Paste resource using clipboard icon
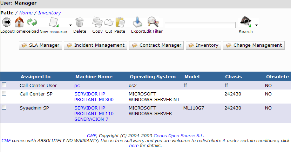Viewport: 291px width, 152px height. [x=120, y=22]
